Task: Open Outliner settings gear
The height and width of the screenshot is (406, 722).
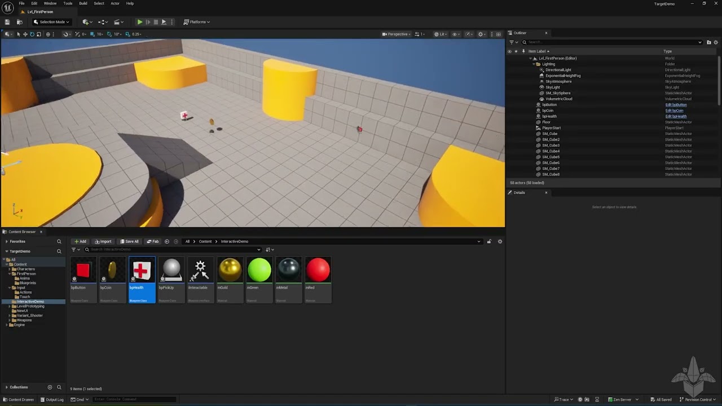Action: (716, 42)
